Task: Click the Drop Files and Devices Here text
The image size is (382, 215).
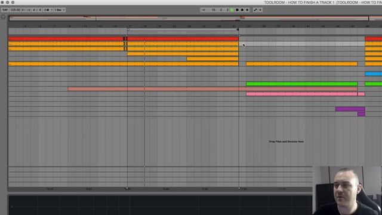Action: tap(286, 142)
